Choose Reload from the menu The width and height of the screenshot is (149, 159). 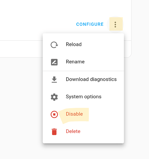point(83,45)
